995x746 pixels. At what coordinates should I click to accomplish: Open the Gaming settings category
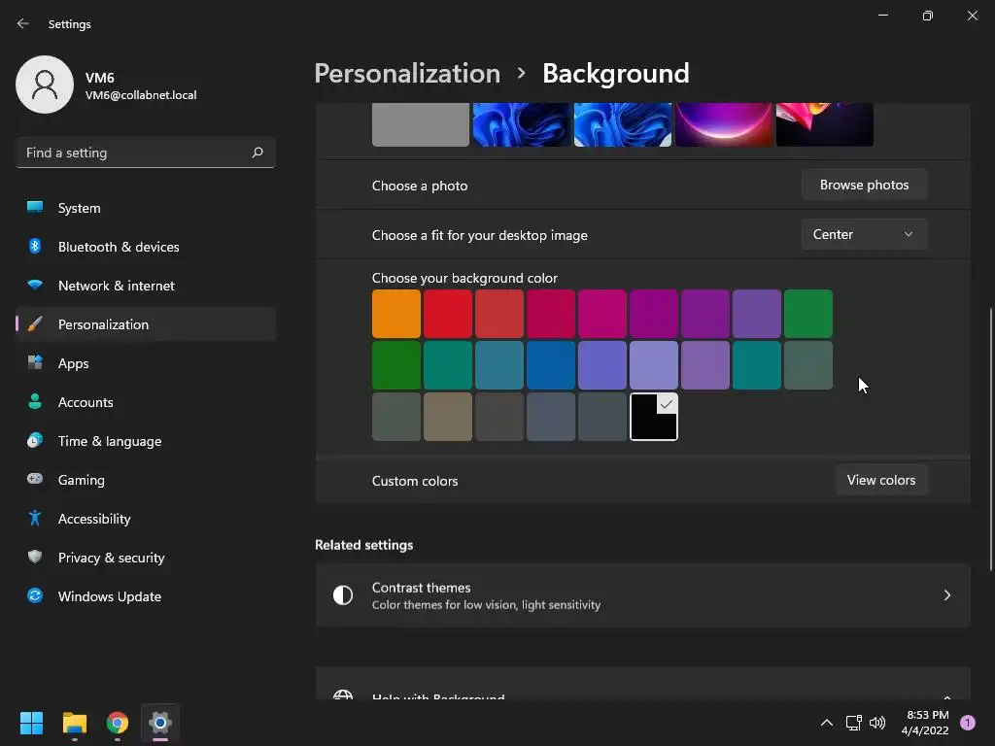pyautogui.click(x=146, y=479)
